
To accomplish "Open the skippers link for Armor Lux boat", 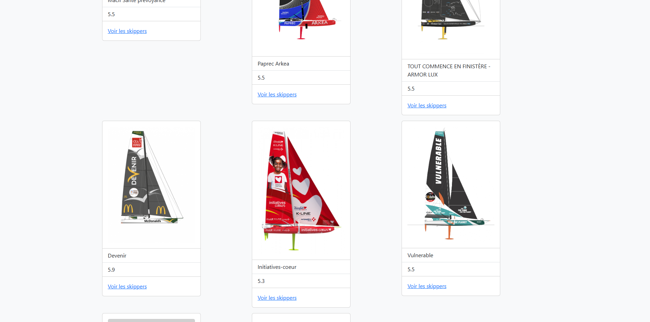I will coord(427,106).
